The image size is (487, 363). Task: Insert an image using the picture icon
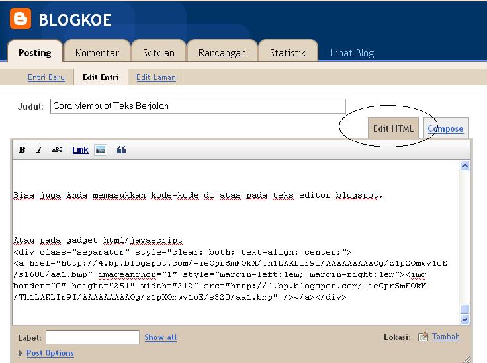(x=101, y=150)
